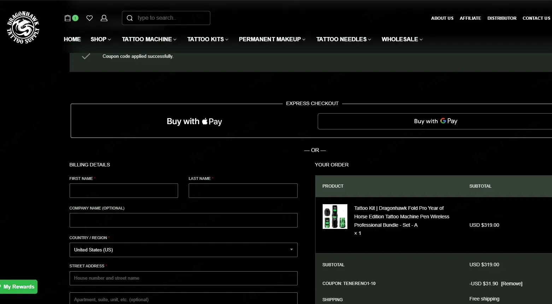Click the tattoo kit product thumbnail
Screen dimensions: 552x304
click(x=335, y=217)
